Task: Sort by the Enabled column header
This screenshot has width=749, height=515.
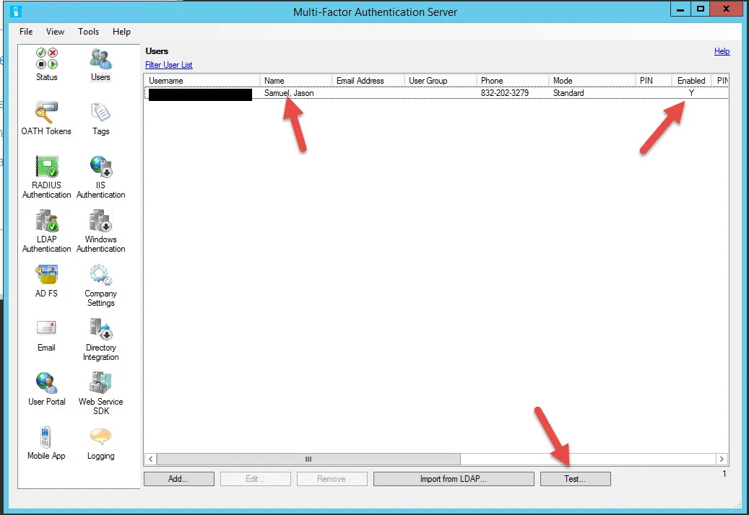Action: click(x=691, y=81)
